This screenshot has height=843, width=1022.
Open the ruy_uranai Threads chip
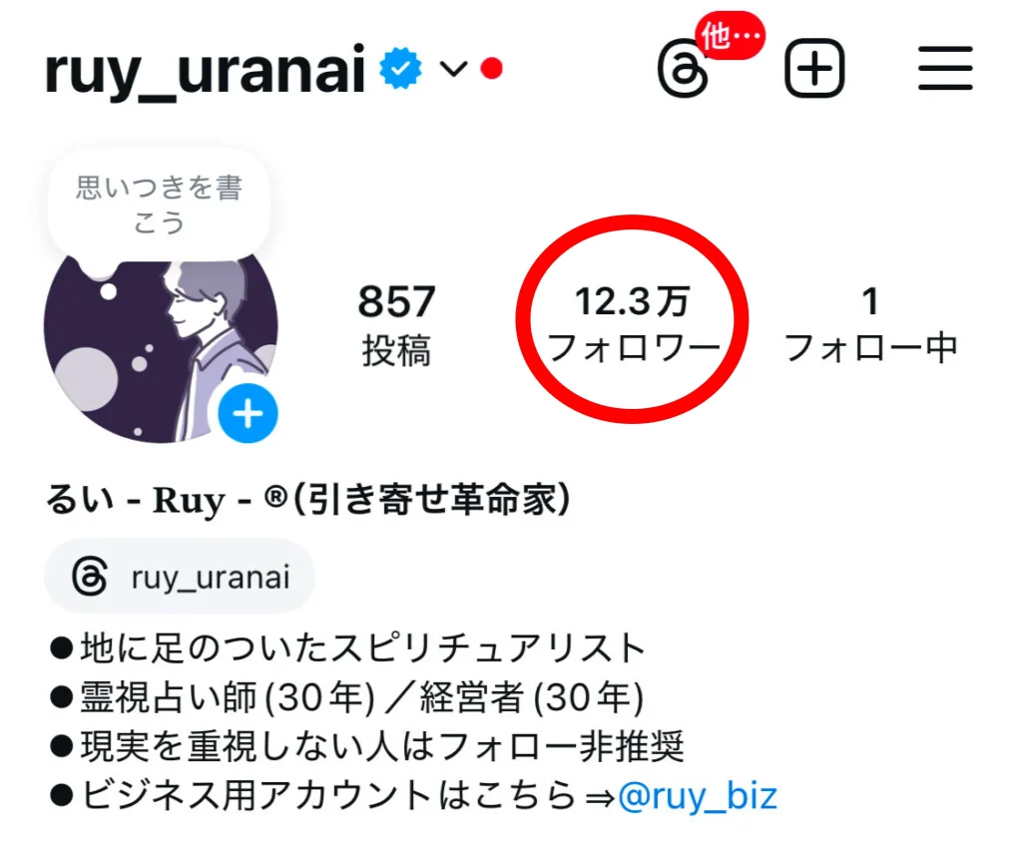tap(180, 577)
